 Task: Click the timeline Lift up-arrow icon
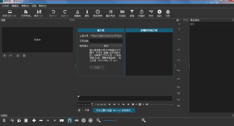pos(48,120)
